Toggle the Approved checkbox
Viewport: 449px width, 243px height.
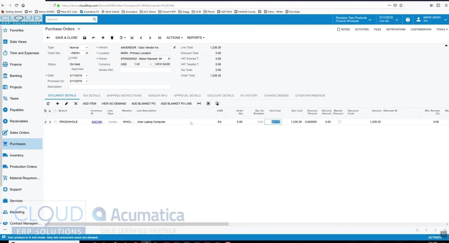[69, 69]
